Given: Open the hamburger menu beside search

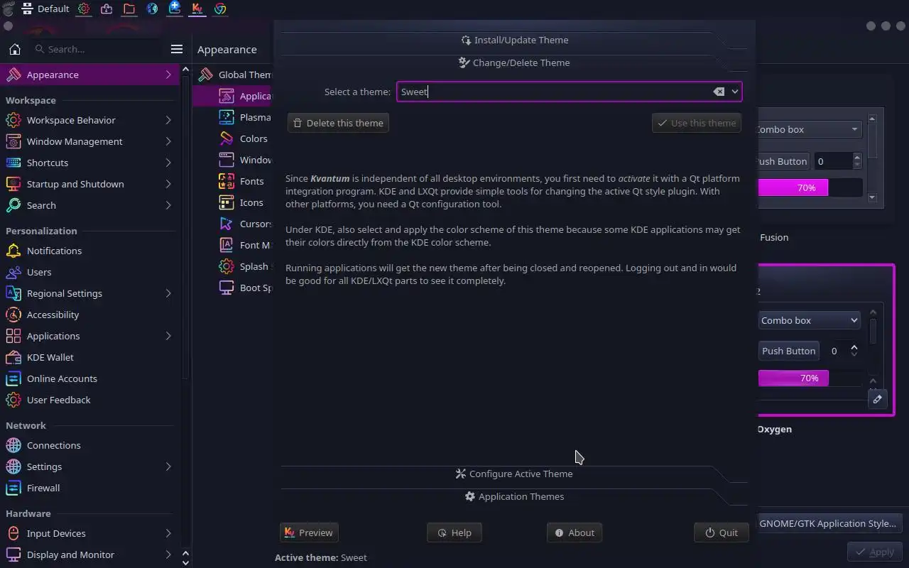Looking at the screenshot, I should [177, 49].
